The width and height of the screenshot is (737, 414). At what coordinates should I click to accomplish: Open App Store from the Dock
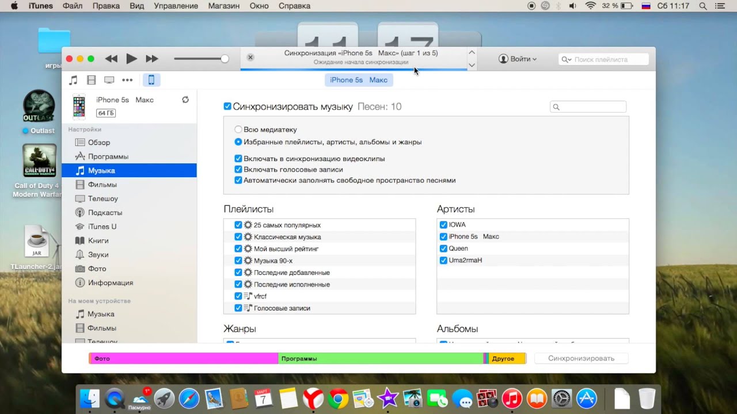pyautogui.click(x=587, y=398)
